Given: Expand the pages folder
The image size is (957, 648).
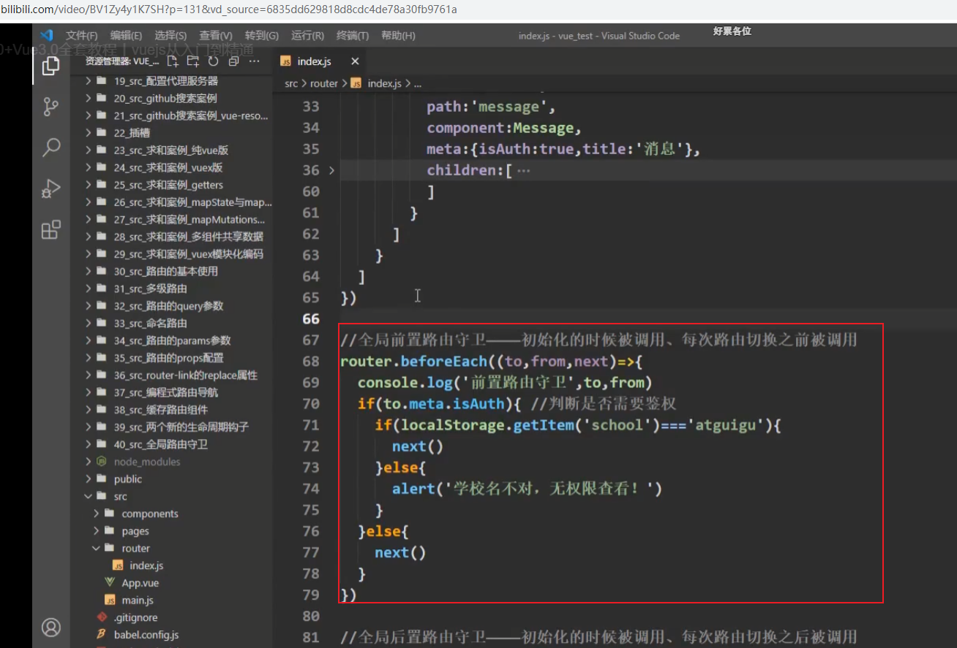Looking at the screenshot, I should 96,531.
